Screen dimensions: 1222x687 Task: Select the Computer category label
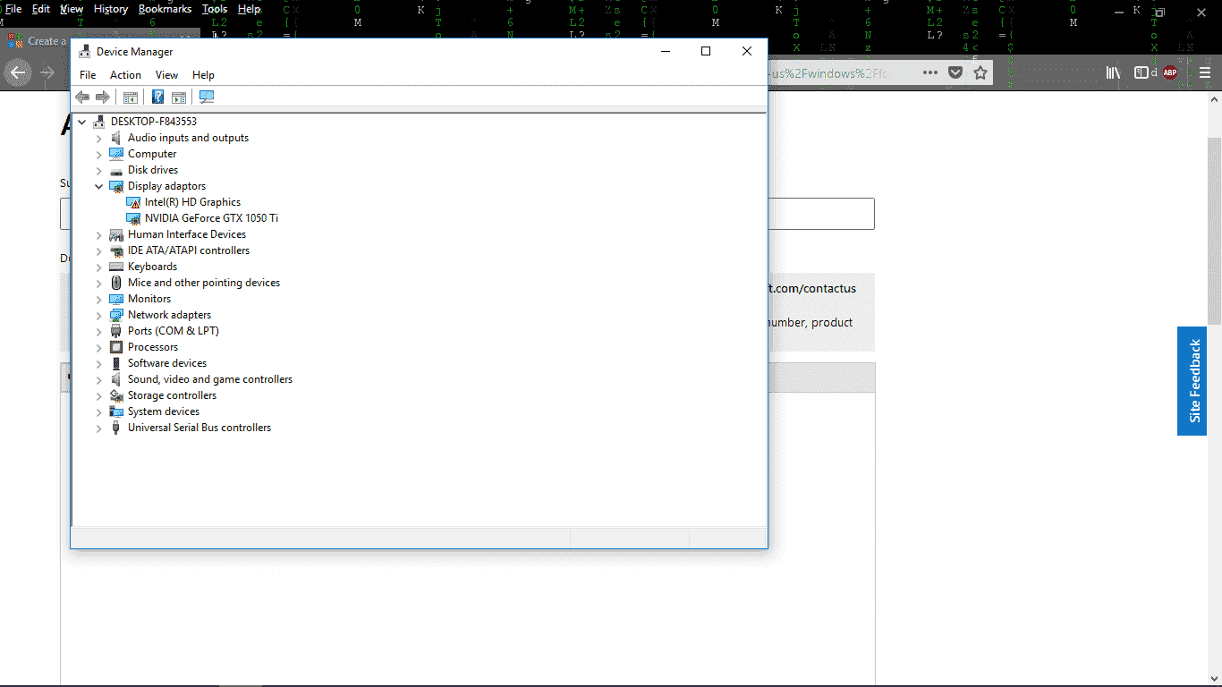click(x=152, y=154)
